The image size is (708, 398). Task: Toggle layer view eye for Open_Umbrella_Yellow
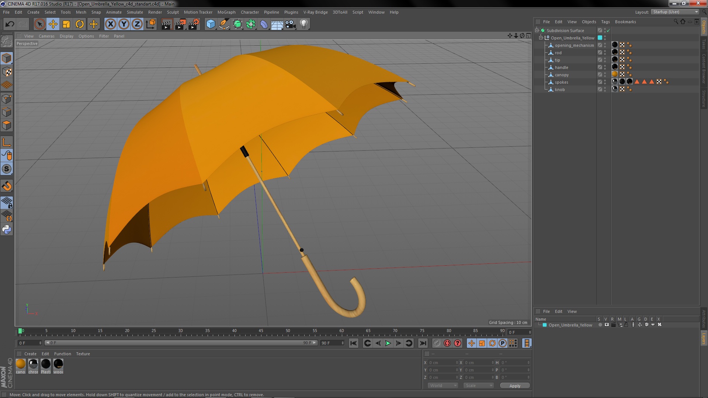[607, 325]
